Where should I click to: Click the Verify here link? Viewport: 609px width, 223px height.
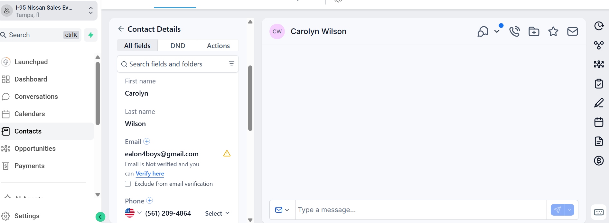150,174
